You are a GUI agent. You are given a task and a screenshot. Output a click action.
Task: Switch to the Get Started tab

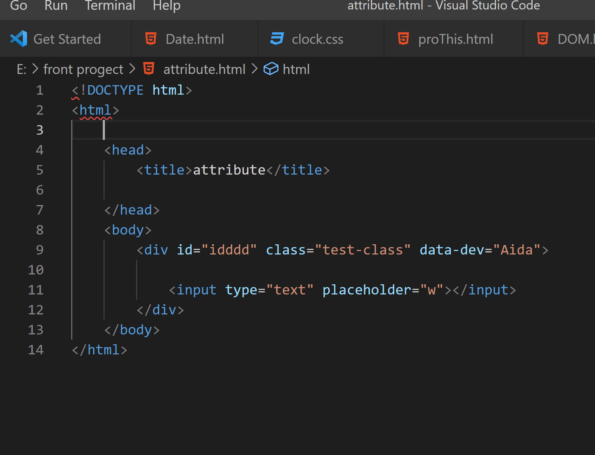pyautogui.click(x=66, y=39)
